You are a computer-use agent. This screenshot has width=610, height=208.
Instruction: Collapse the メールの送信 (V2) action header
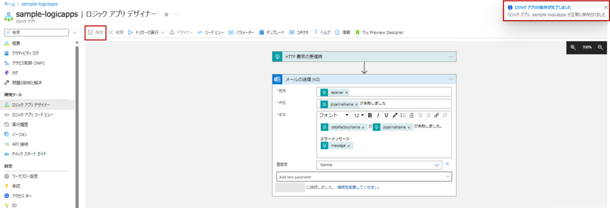pyautogui.click(x=364, y=80)
